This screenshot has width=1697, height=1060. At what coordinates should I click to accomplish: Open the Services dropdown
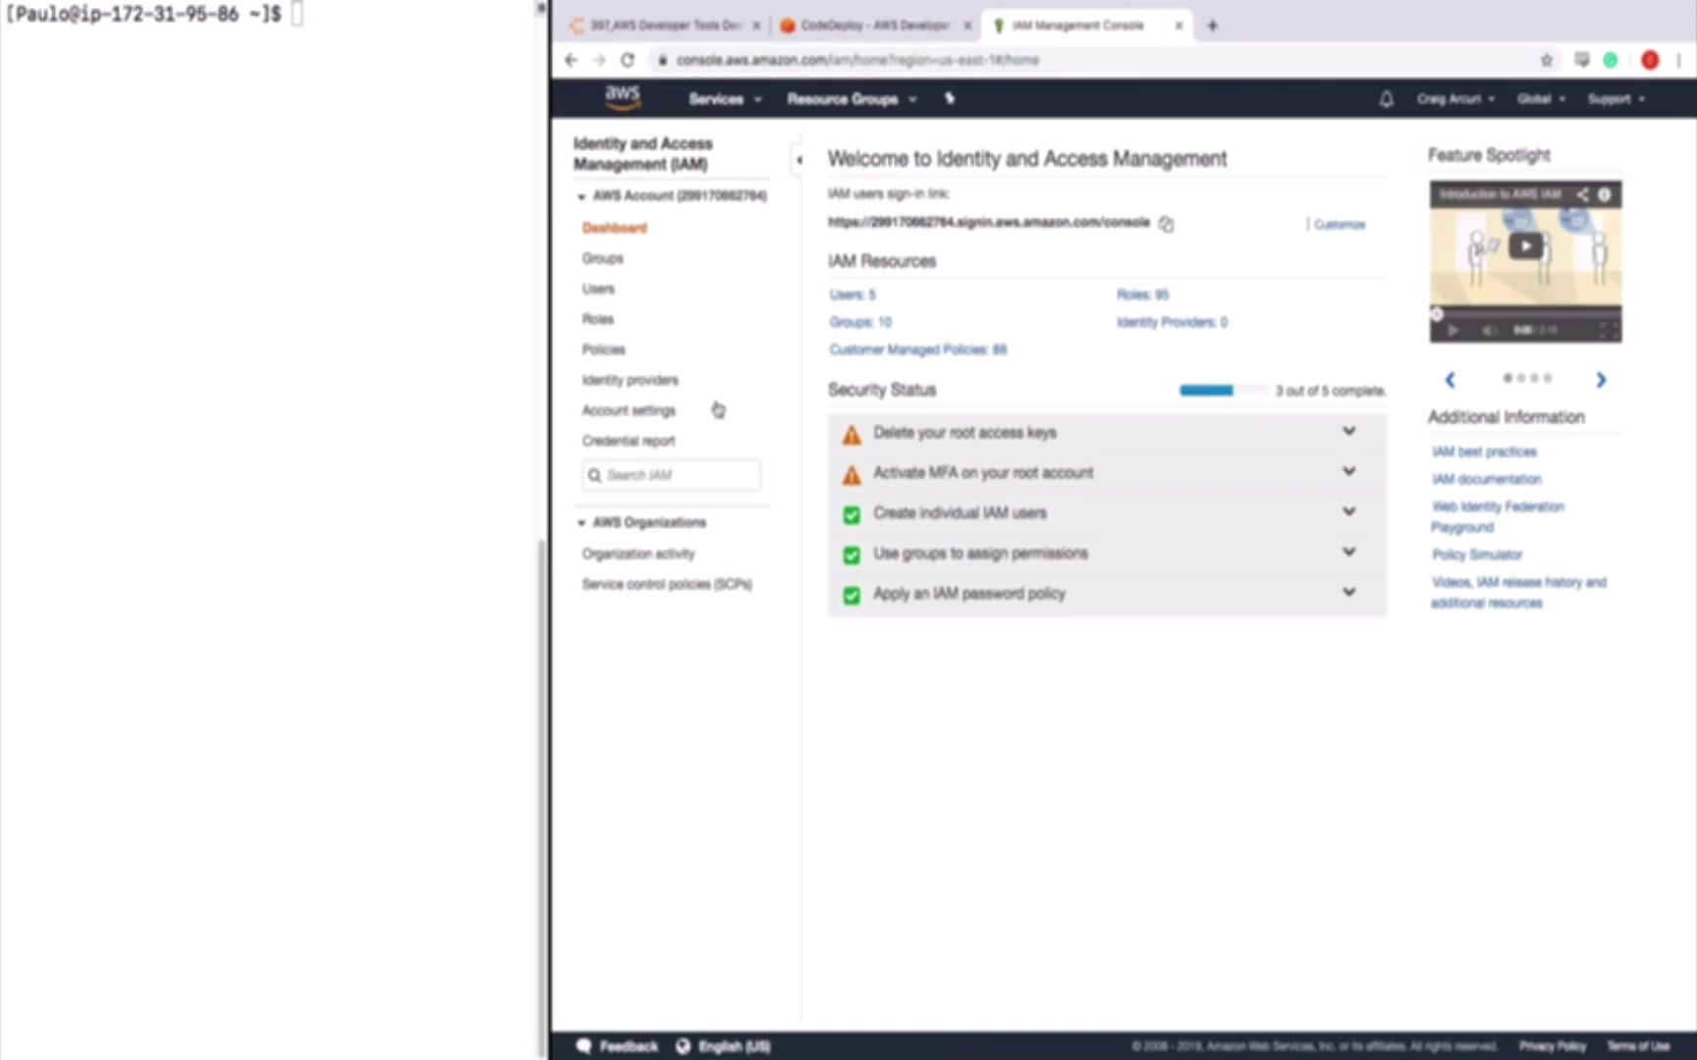coord(725,99)
